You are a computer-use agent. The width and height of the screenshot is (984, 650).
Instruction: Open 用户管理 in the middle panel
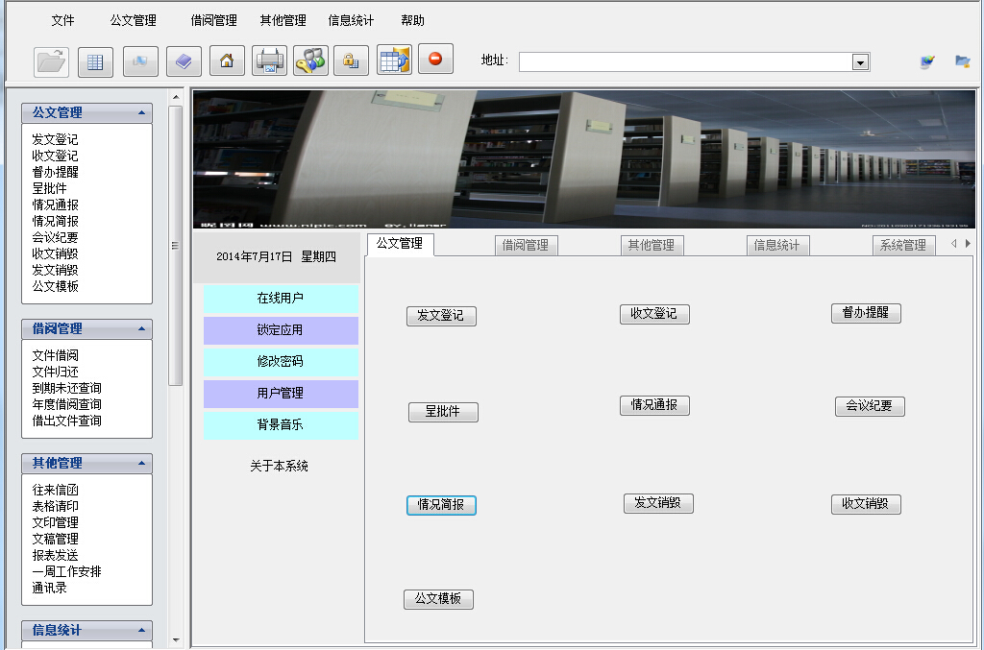click(281, 394)
